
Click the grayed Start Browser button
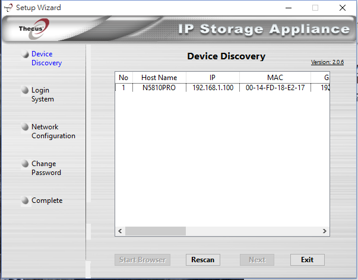142,260
